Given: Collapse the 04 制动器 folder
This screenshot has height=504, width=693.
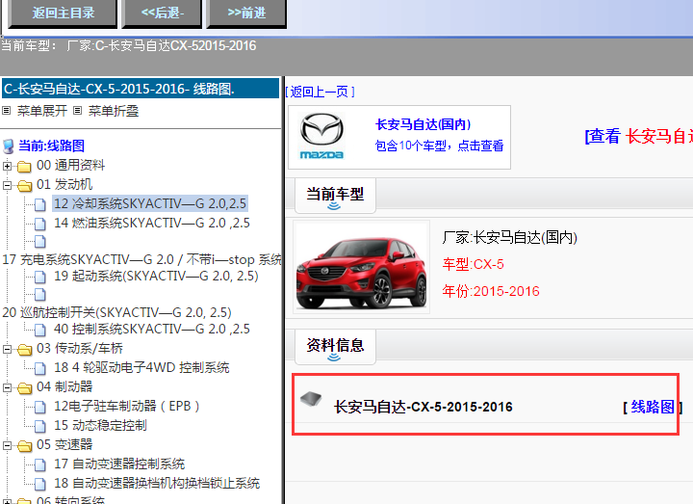Looking at the screenshot, I should [7, 387].
